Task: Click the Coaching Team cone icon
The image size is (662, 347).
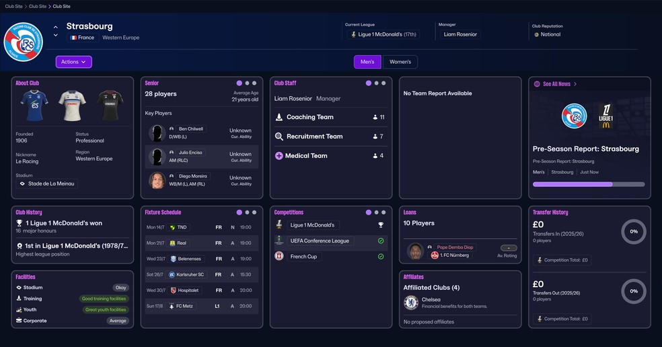Action: [x=279, y=117]
